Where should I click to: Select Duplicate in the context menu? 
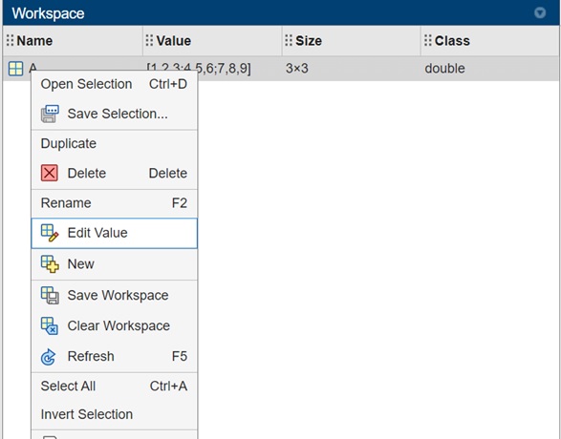(114, 143)
